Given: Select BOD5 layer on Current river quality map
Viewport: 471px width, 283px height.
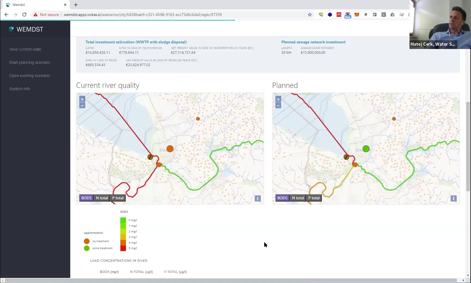Looking at the screenshot, I should pyautogui.click(x=86, y=198).
